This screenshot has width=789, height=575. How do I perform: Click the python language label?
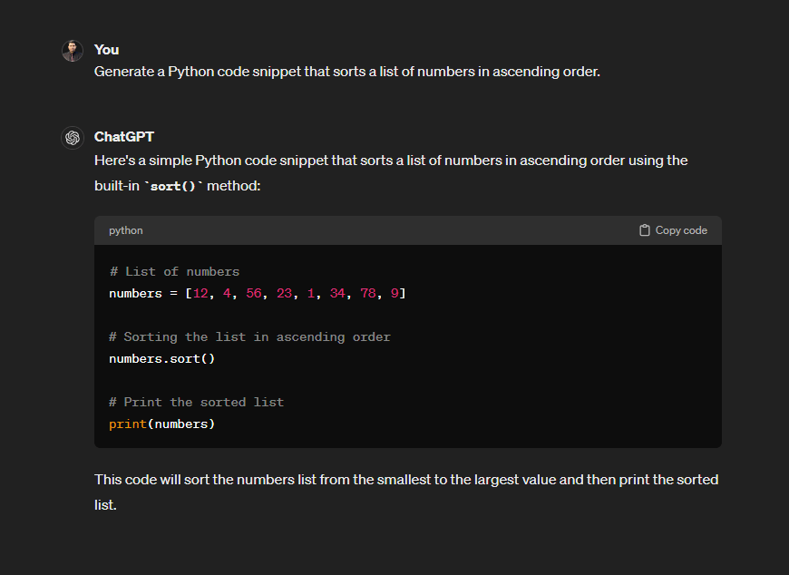(x=126, y=230)
